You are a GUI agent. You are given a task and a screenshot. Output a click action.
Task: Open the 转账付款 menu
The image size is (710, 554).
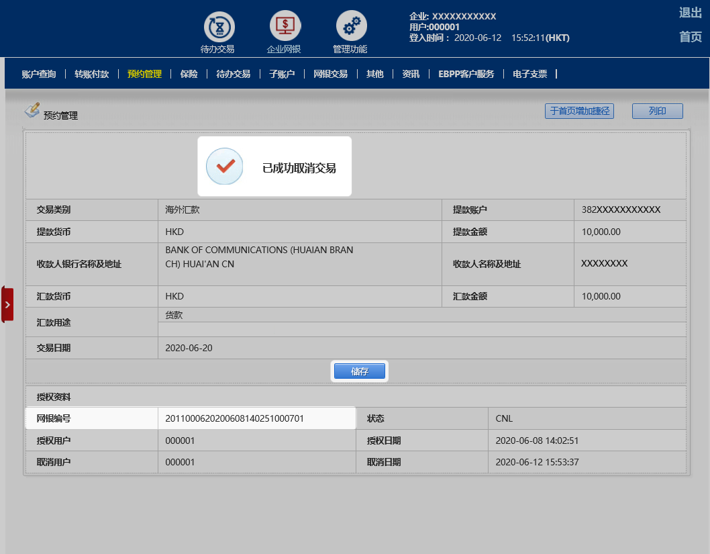(x=91, y=74)
